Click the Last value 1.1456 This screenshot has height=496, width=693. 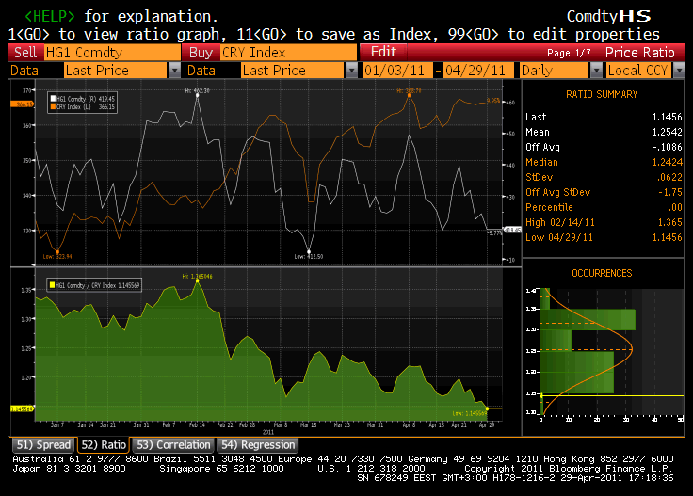(x=667, y=117)
